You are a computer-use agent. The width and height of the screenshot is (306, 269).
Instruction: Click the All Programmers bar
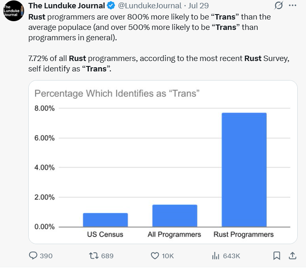coord(175,216)
